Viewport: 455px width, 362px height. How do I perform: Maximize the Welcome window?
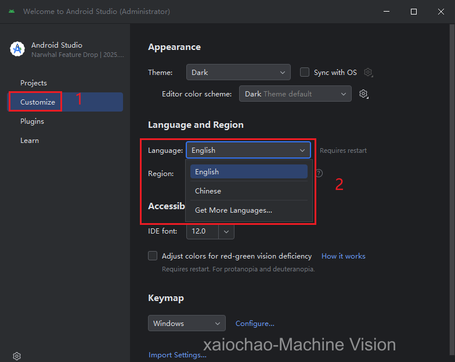point(414,12)
